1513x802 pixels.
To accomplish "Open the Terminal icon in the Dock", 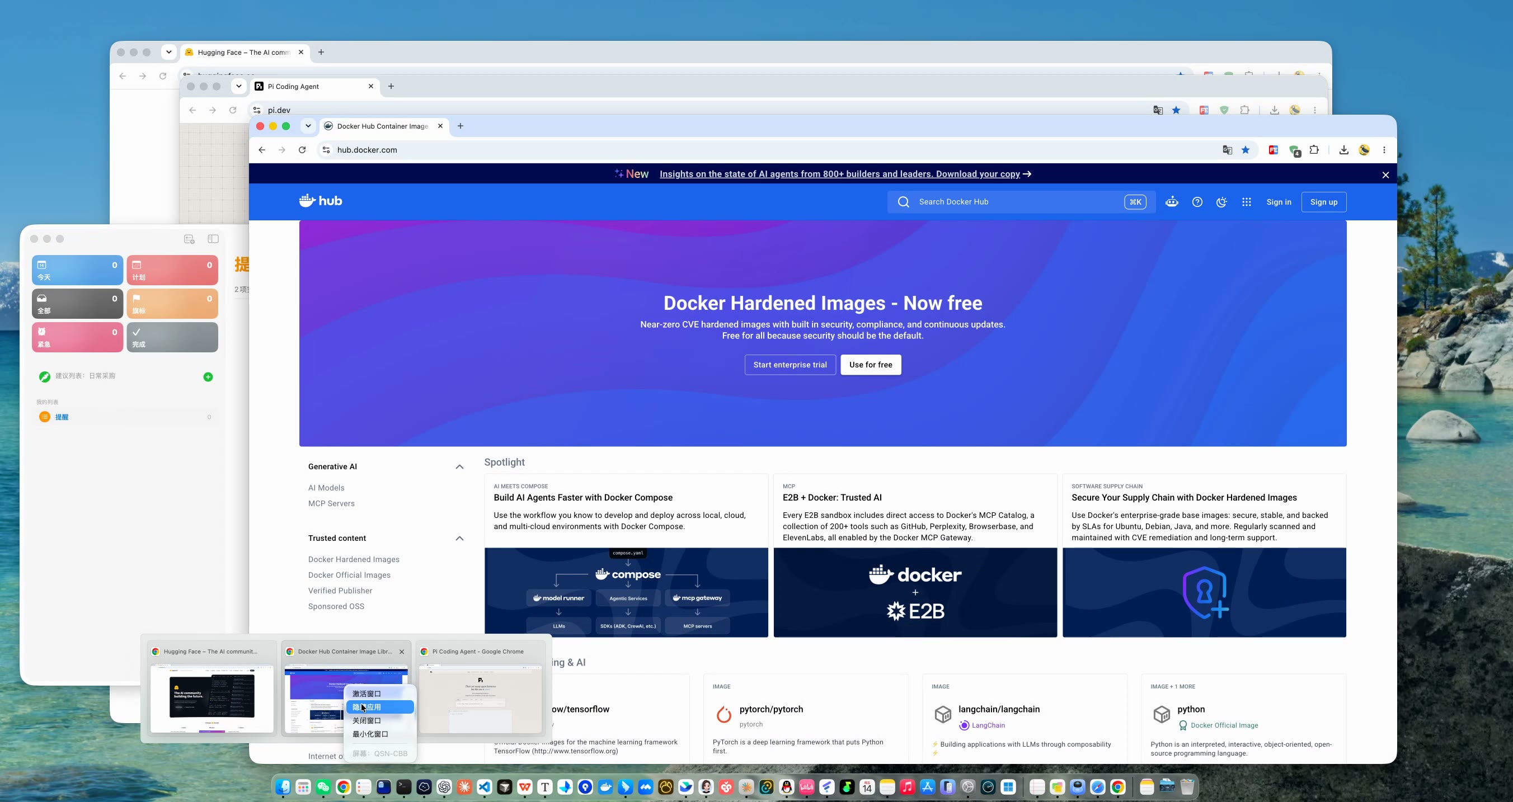I will click(403, 787).
